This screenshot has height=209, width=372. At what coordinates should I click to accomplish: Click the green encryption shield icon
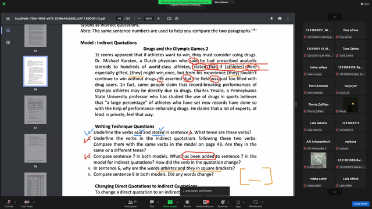[4, 4]
